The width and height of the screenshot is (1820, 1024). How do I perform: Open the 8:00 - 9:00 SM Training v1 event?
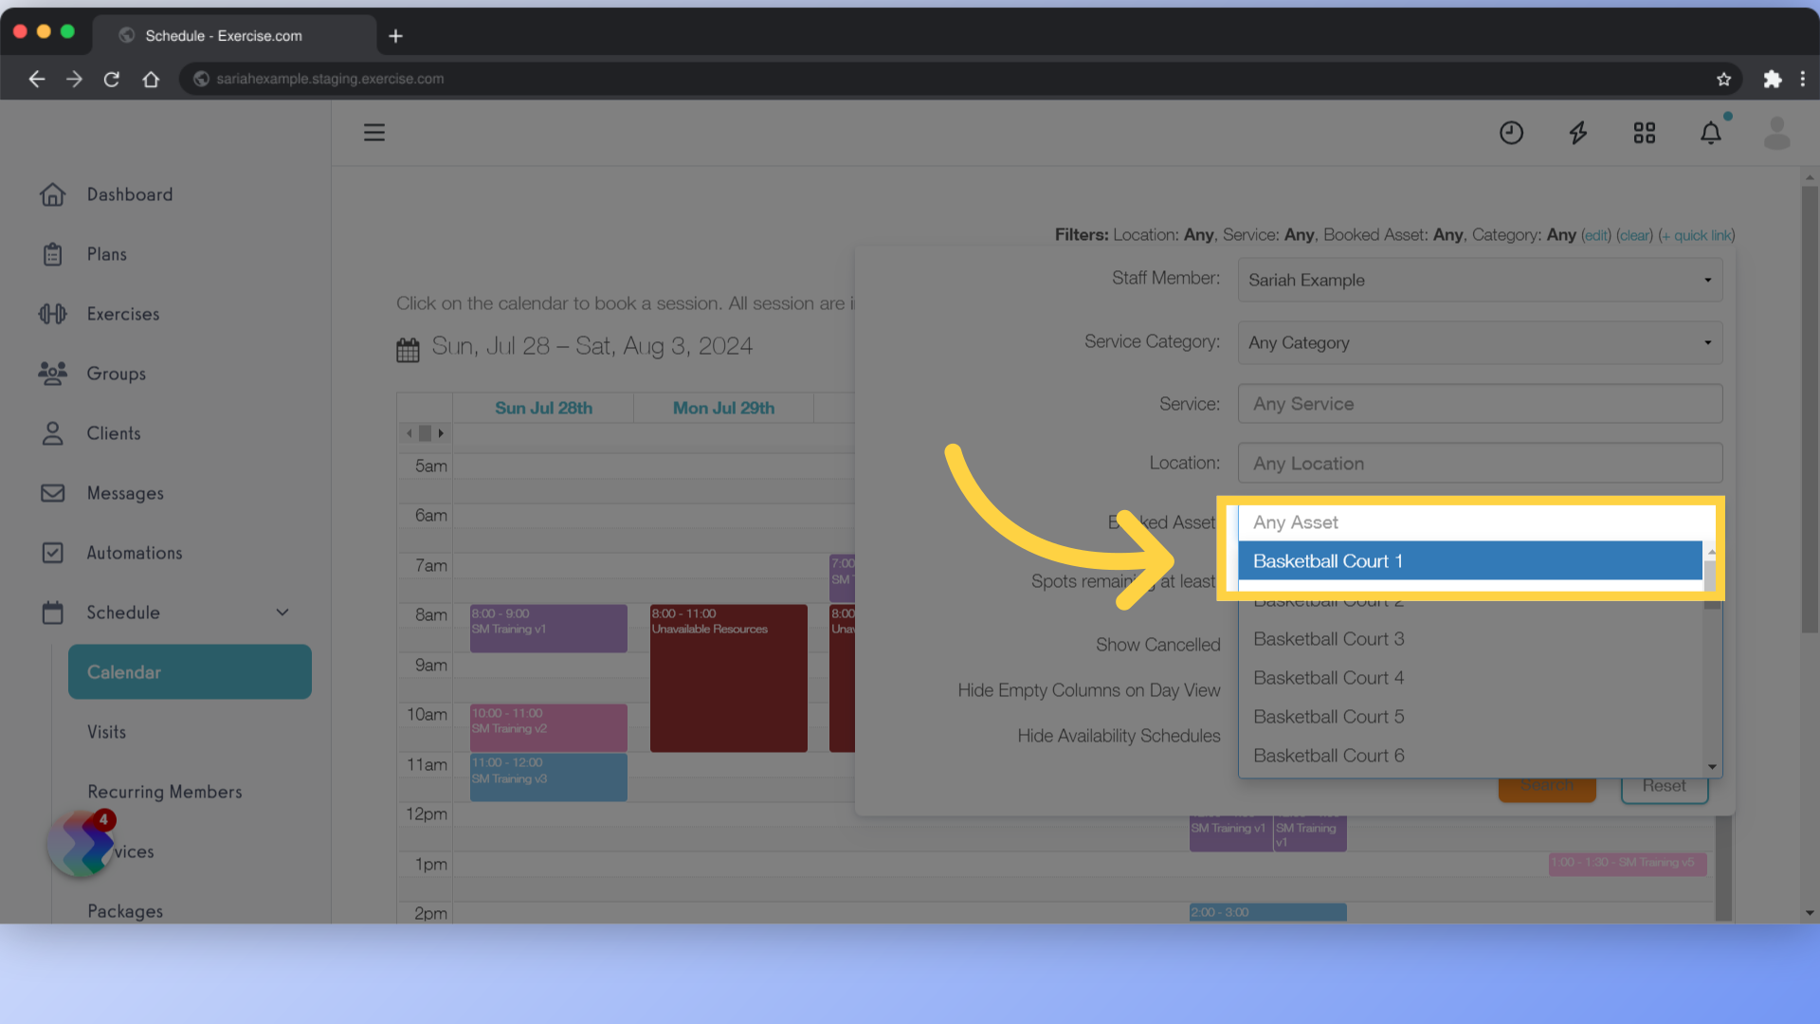point(549,629)
